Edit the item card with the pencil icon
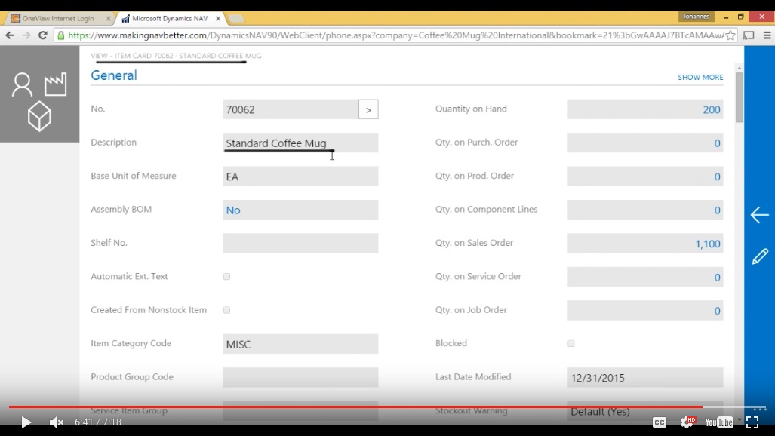 coord(760,256)
